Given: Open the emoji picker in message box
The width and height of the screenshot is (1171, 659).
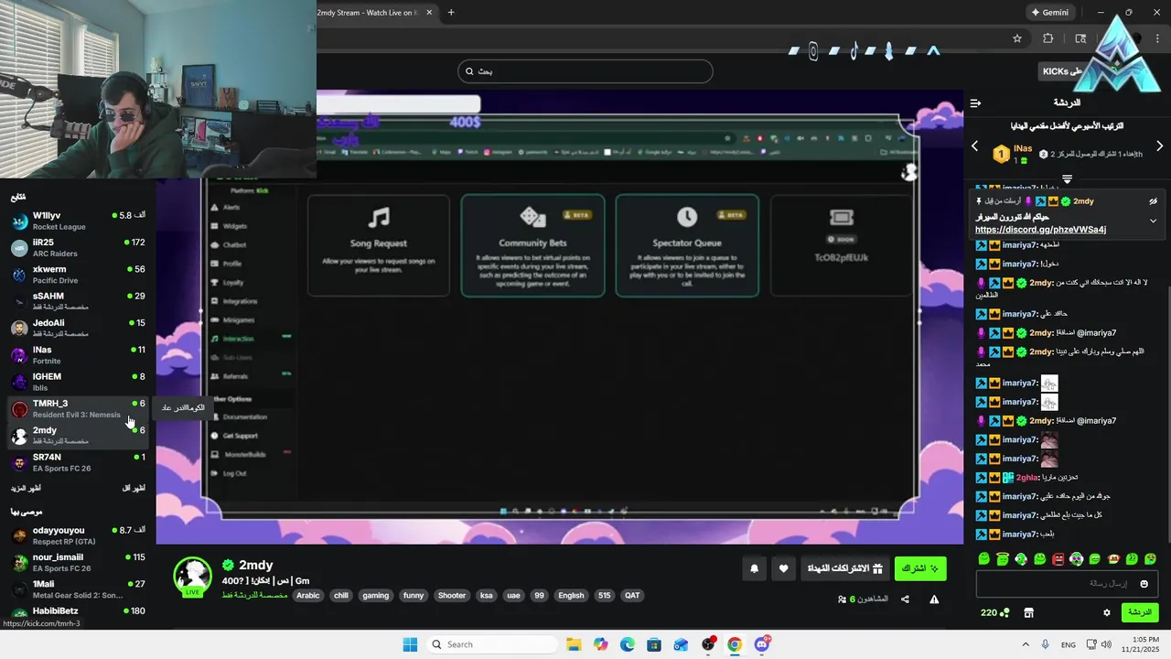Looking at the screenshot, I should pyautogui.click(x=1144, y=583).
